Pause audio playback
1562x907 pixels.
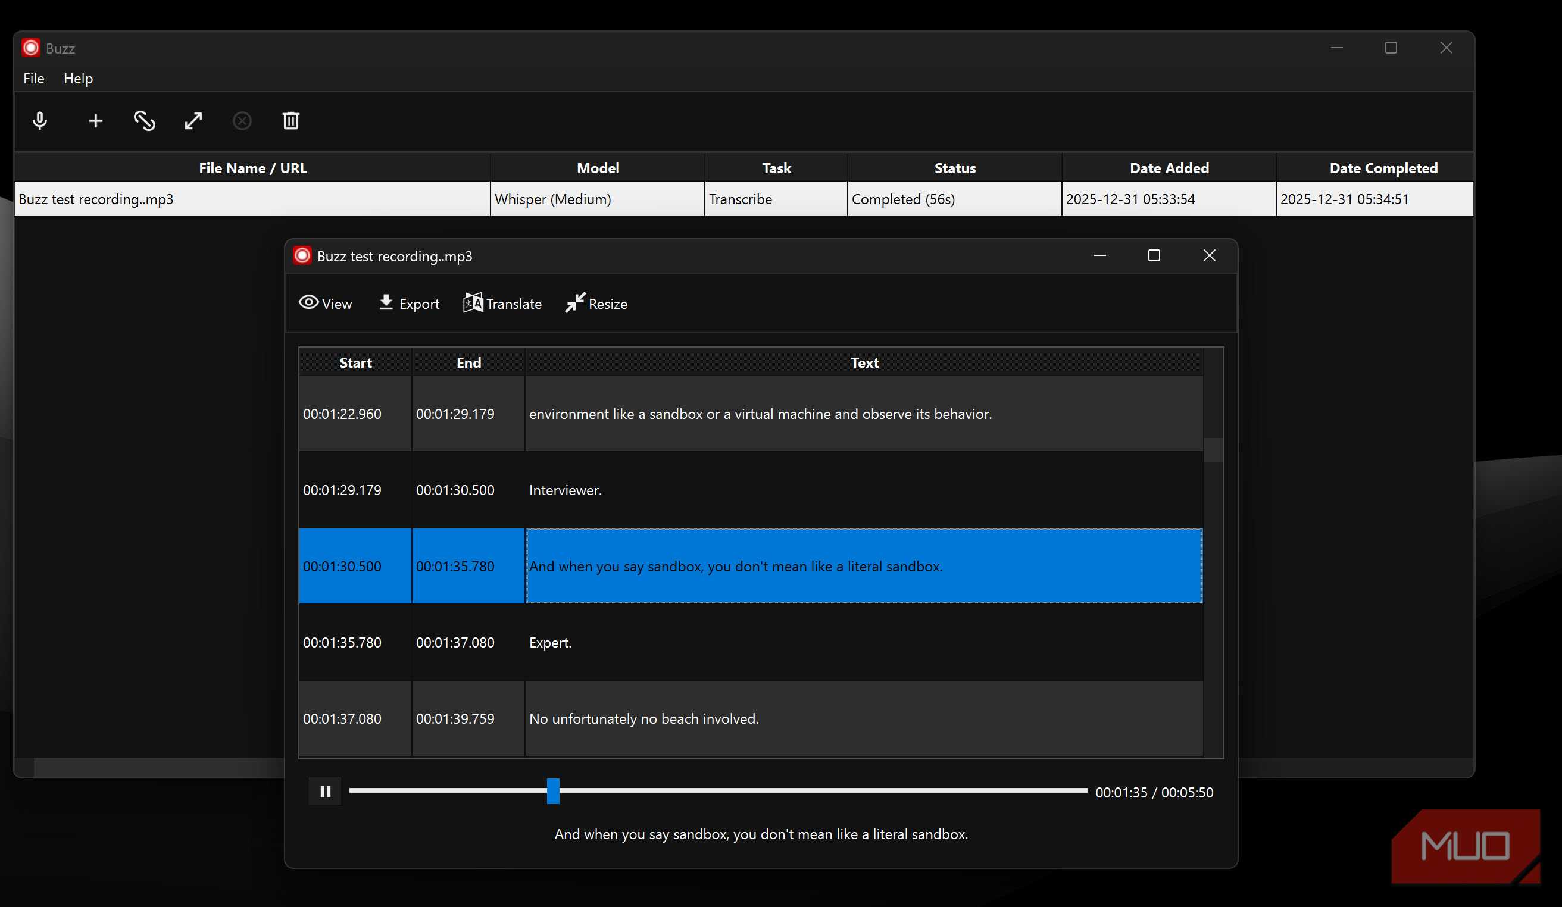[x=325, y=791]
